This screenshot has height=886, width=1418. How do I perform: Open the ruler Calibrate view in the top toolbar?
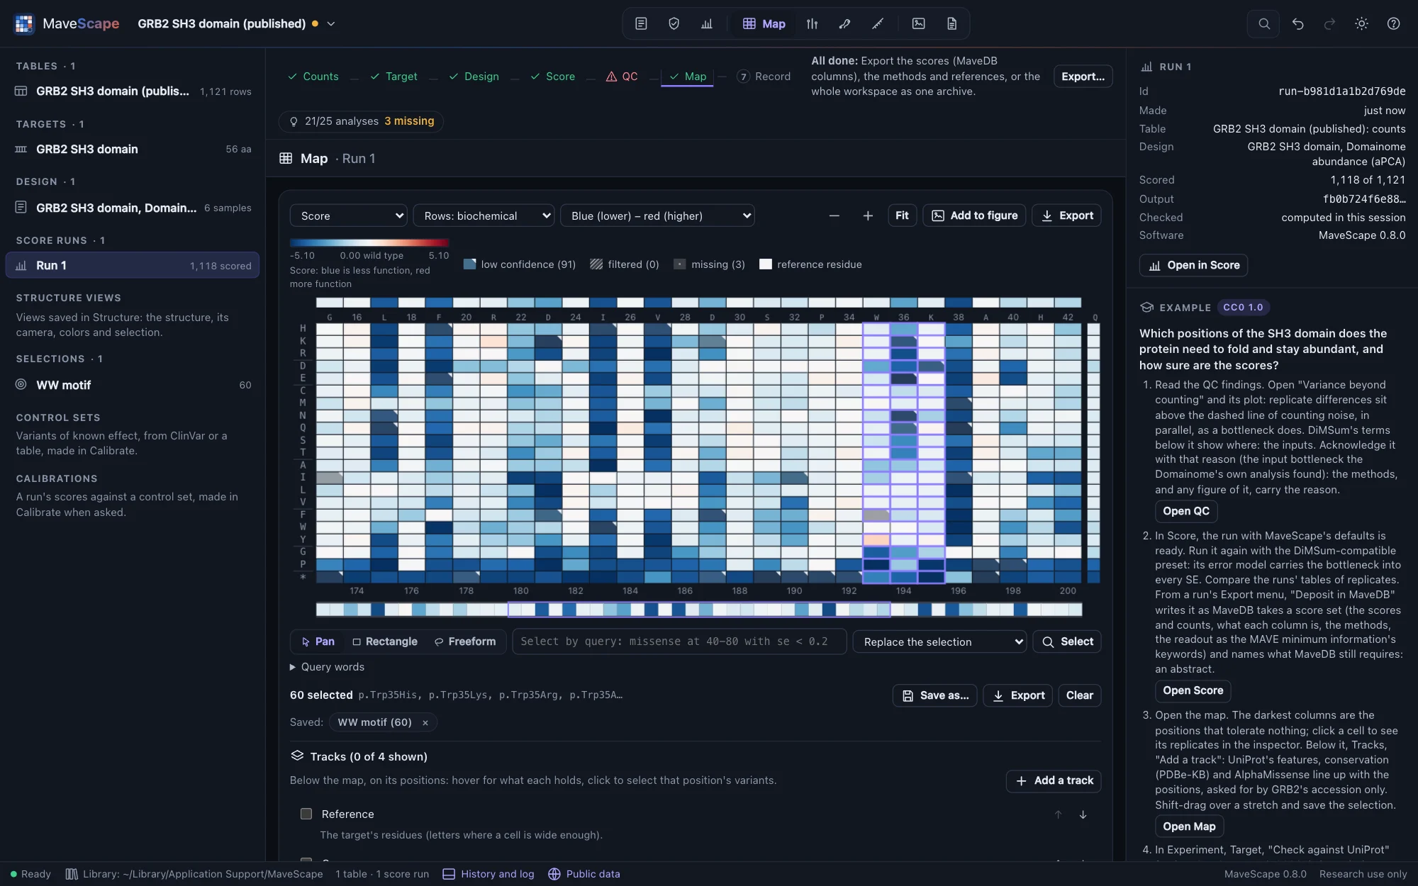[878, 24]
